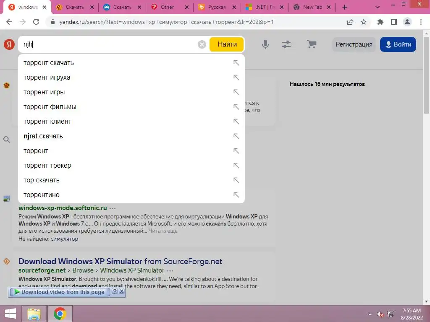The height and width of the screenshot is (322, 430).
Task: Open the Chrome profile avatar
Action: point(407,22)
